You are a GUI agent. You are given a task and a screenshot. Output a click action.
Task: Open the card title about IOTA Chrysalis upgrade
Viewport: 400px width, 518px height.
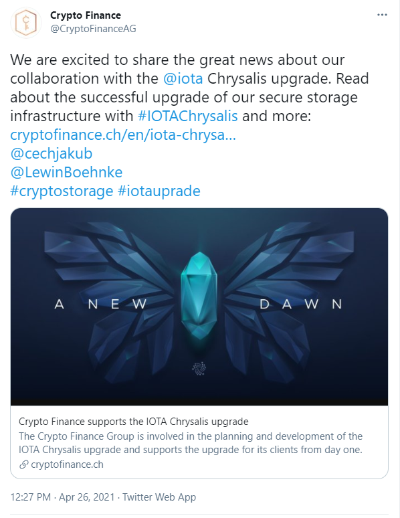pyautogui.click(x=133, y=422)
